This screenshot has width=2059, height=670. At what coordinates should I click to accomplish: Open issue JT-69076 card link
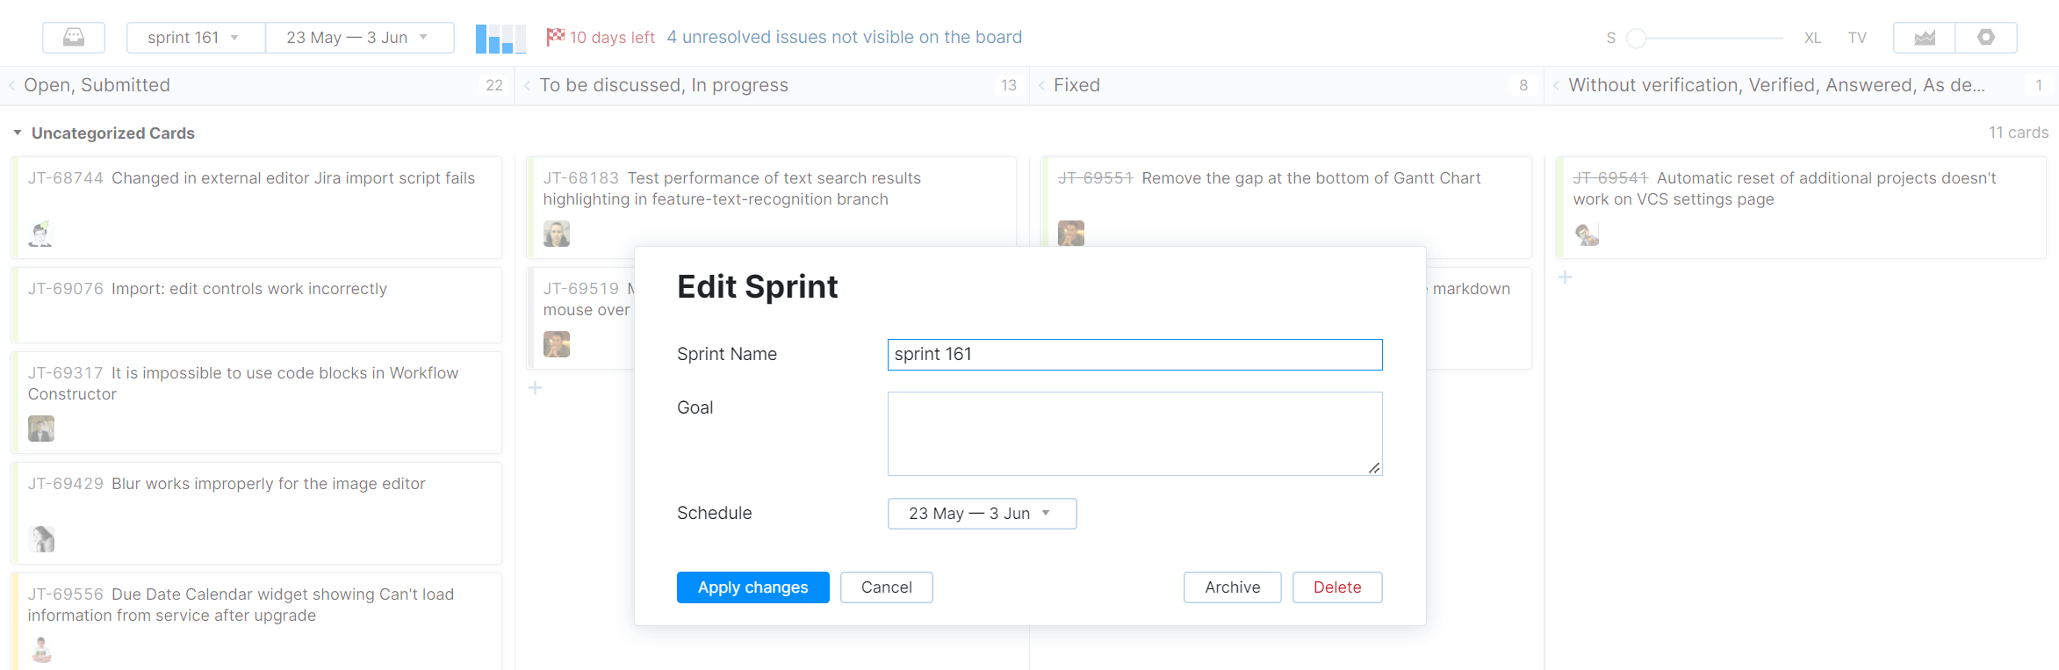pos(66,289)
